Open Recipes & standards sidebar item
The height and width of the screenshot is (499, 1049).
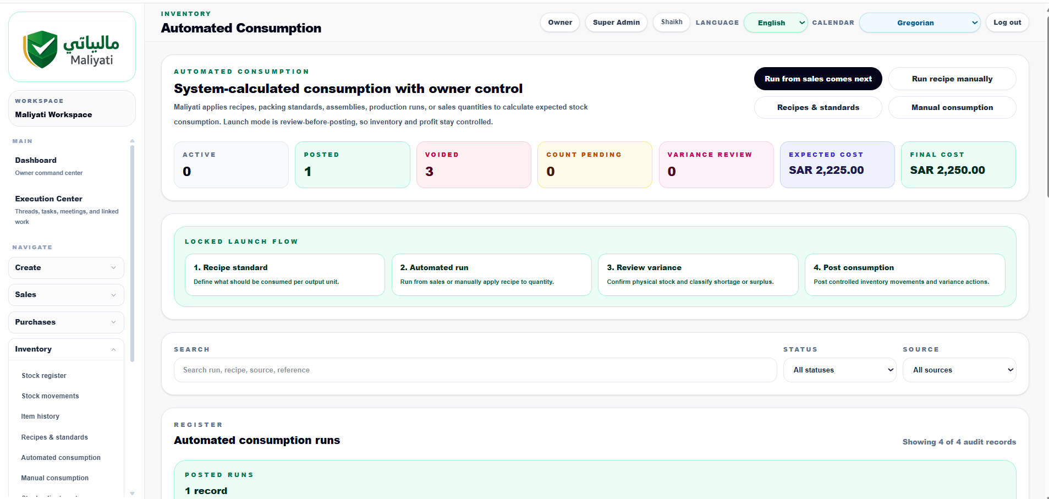tap(54, 437)
